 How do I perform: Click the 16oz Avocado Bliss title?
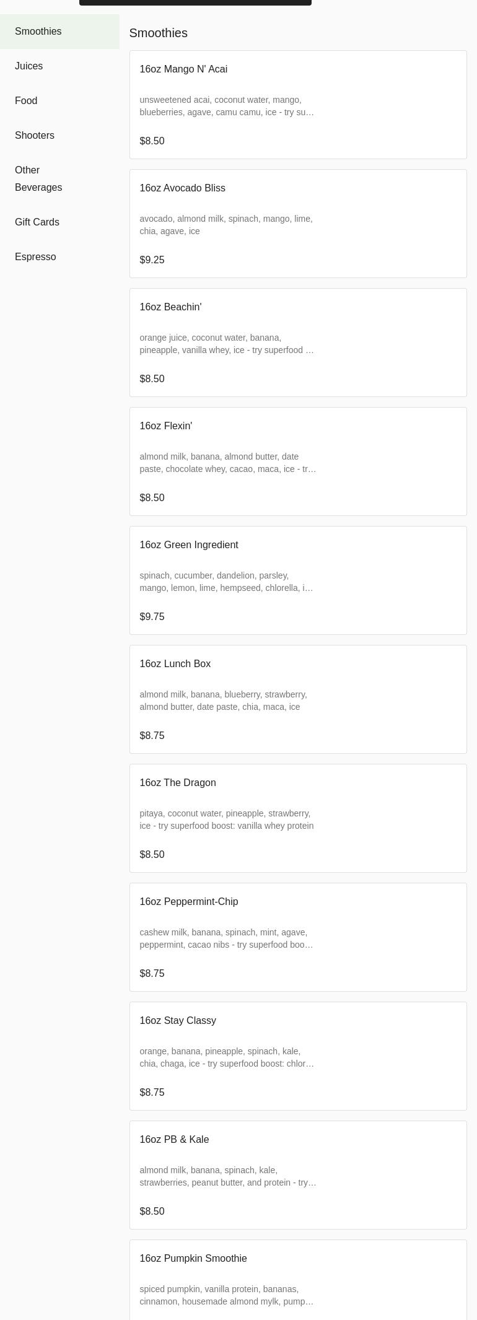coord(183,188)
